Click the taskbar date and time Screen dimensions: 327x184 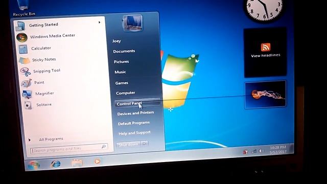[278, 150]
